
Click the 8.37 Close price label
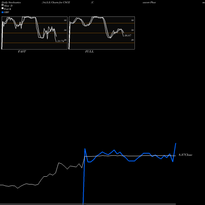[x=185, y=155]
